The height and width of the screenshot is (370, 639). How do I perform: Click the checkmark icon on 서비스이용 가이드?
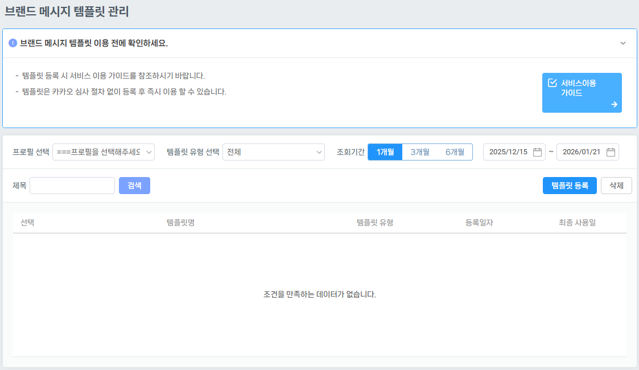[x=552, y=83]
